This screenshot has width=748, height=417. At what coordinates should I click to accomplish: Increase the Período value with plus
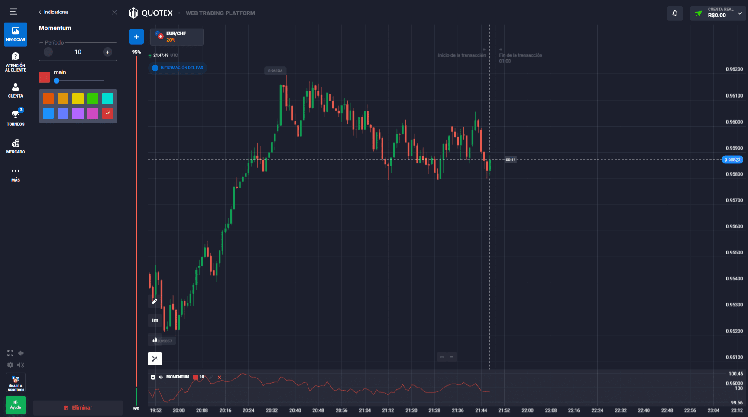pos(107,52)
